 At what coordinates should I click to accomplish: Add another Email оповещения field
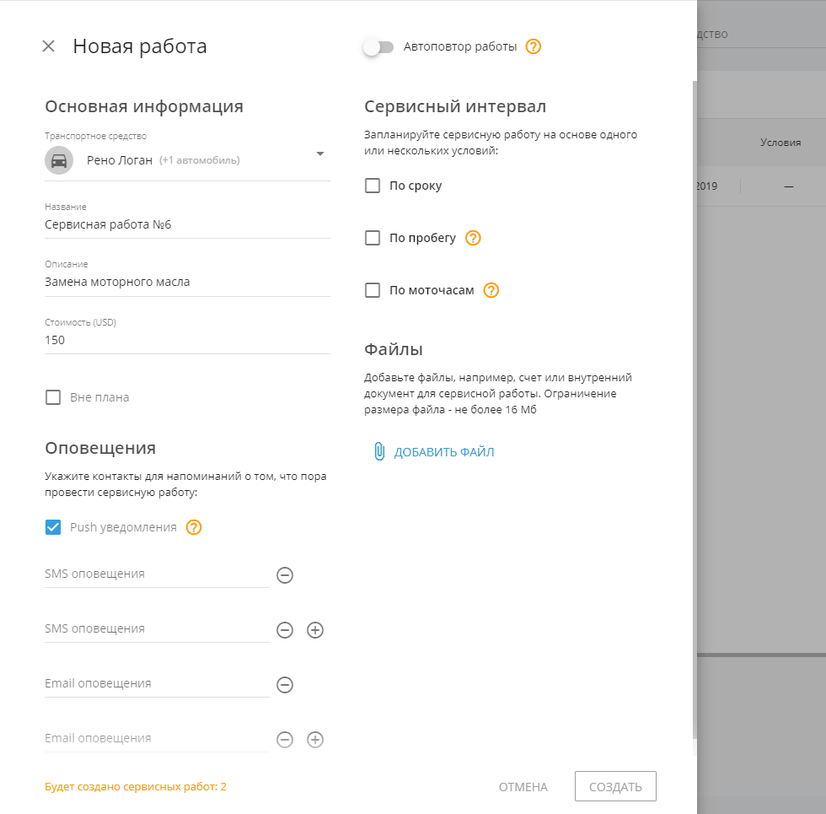coord(315,740)
